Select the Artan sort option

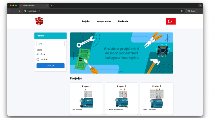point(38,54)
